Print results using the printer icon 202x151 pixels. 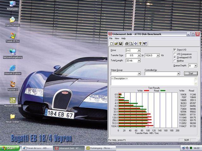tap(127, 44)
